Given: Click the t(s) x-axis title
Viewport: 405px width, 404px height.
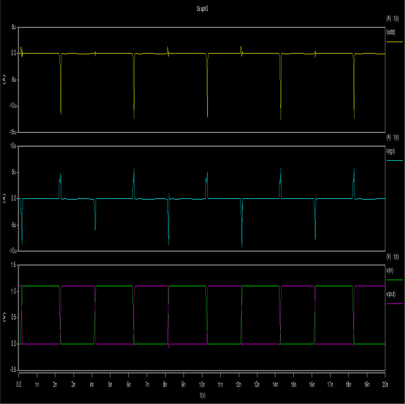Looking at the screenshot, I should (x=202, y=395).
